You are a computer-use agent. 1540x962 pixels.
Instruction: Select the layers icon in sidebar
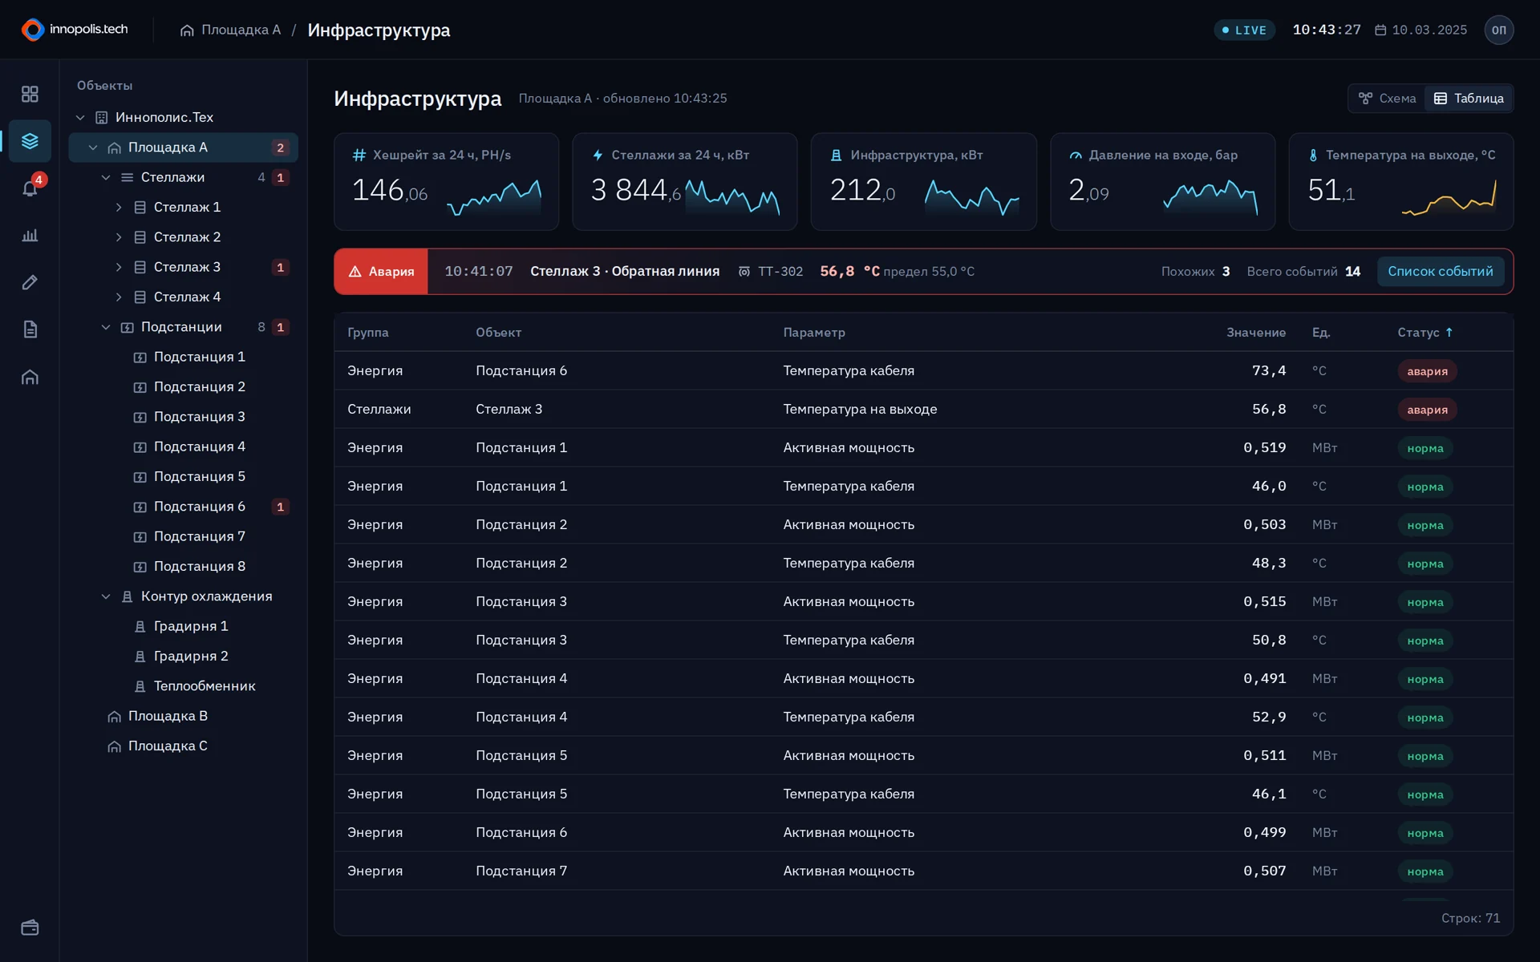30,141
